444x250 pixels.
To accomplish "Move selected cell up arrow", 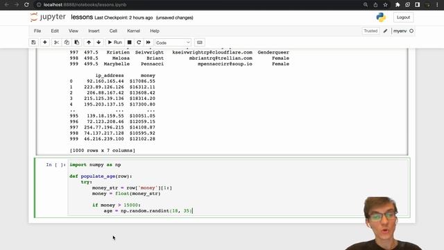I will pos(89,42).
